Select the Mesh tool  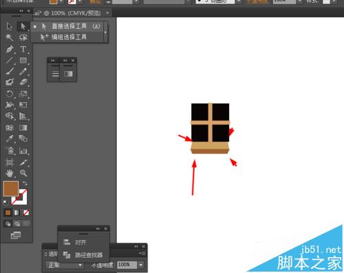pyautogui.click(x=10, y=128)
